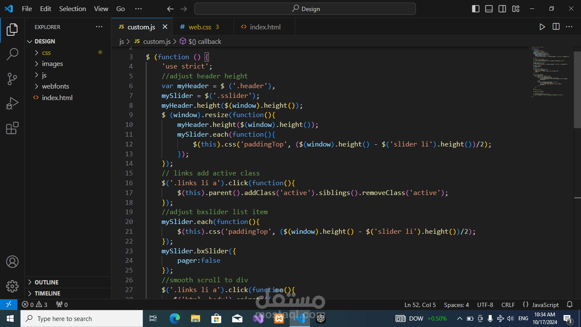The height and width of the screenshot is (327, 581).
Task: Open the title bar overflow menu ellipsis
Action: [139, 9]
